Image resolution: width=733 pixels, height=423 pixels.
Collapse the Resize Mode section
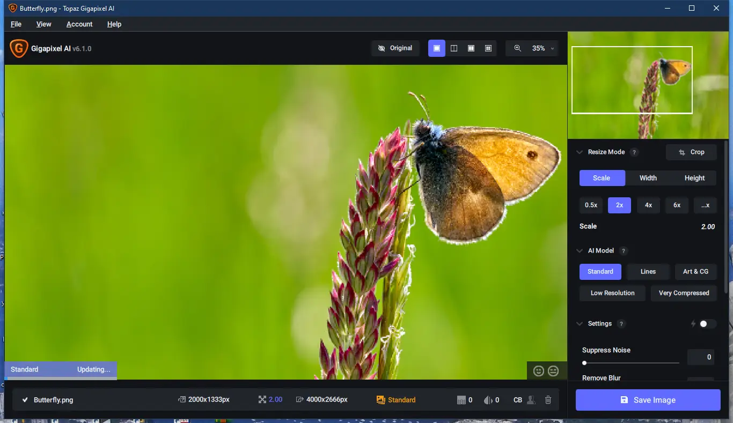[x=580, y=152]
